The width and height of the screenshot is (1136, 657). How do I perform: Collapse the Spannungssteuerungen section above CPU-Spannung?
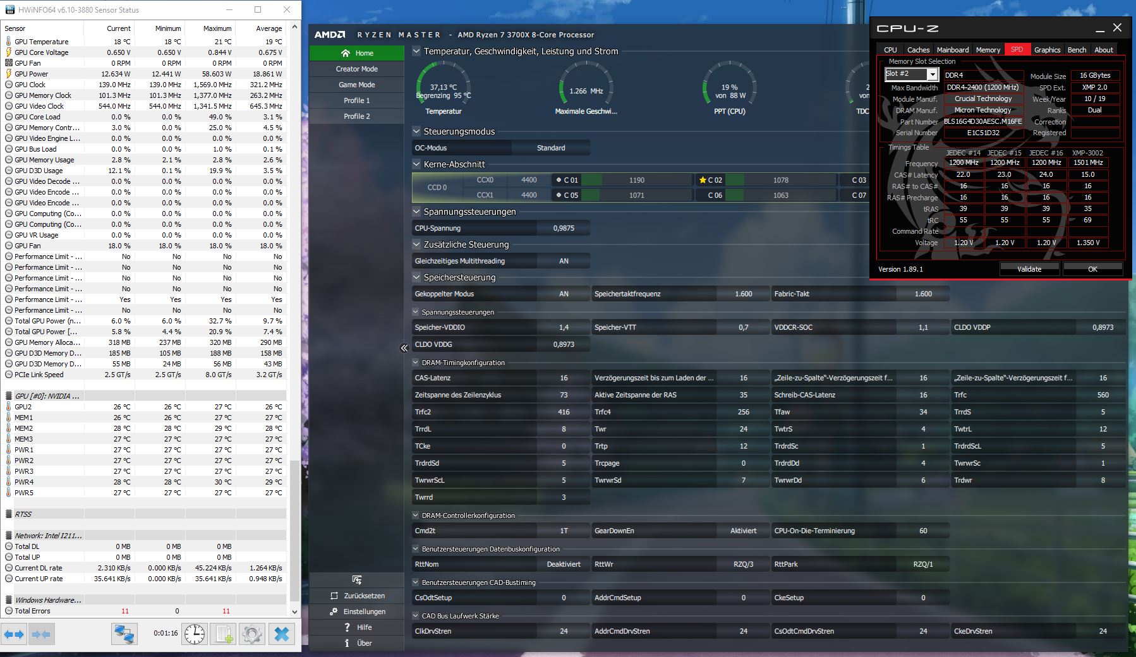point(416,212)
